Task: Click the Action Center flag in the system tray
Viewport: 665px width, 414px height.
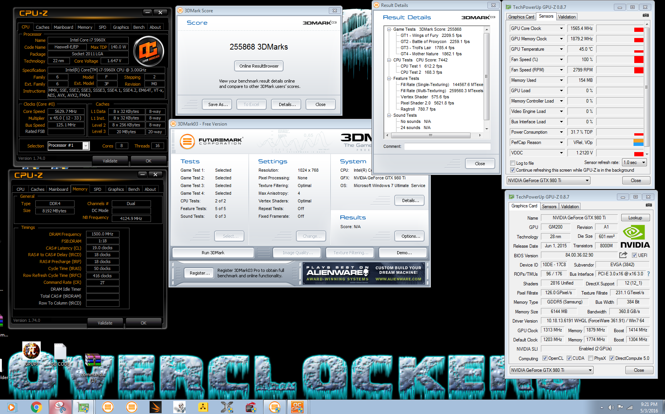Action: [620, 407]
